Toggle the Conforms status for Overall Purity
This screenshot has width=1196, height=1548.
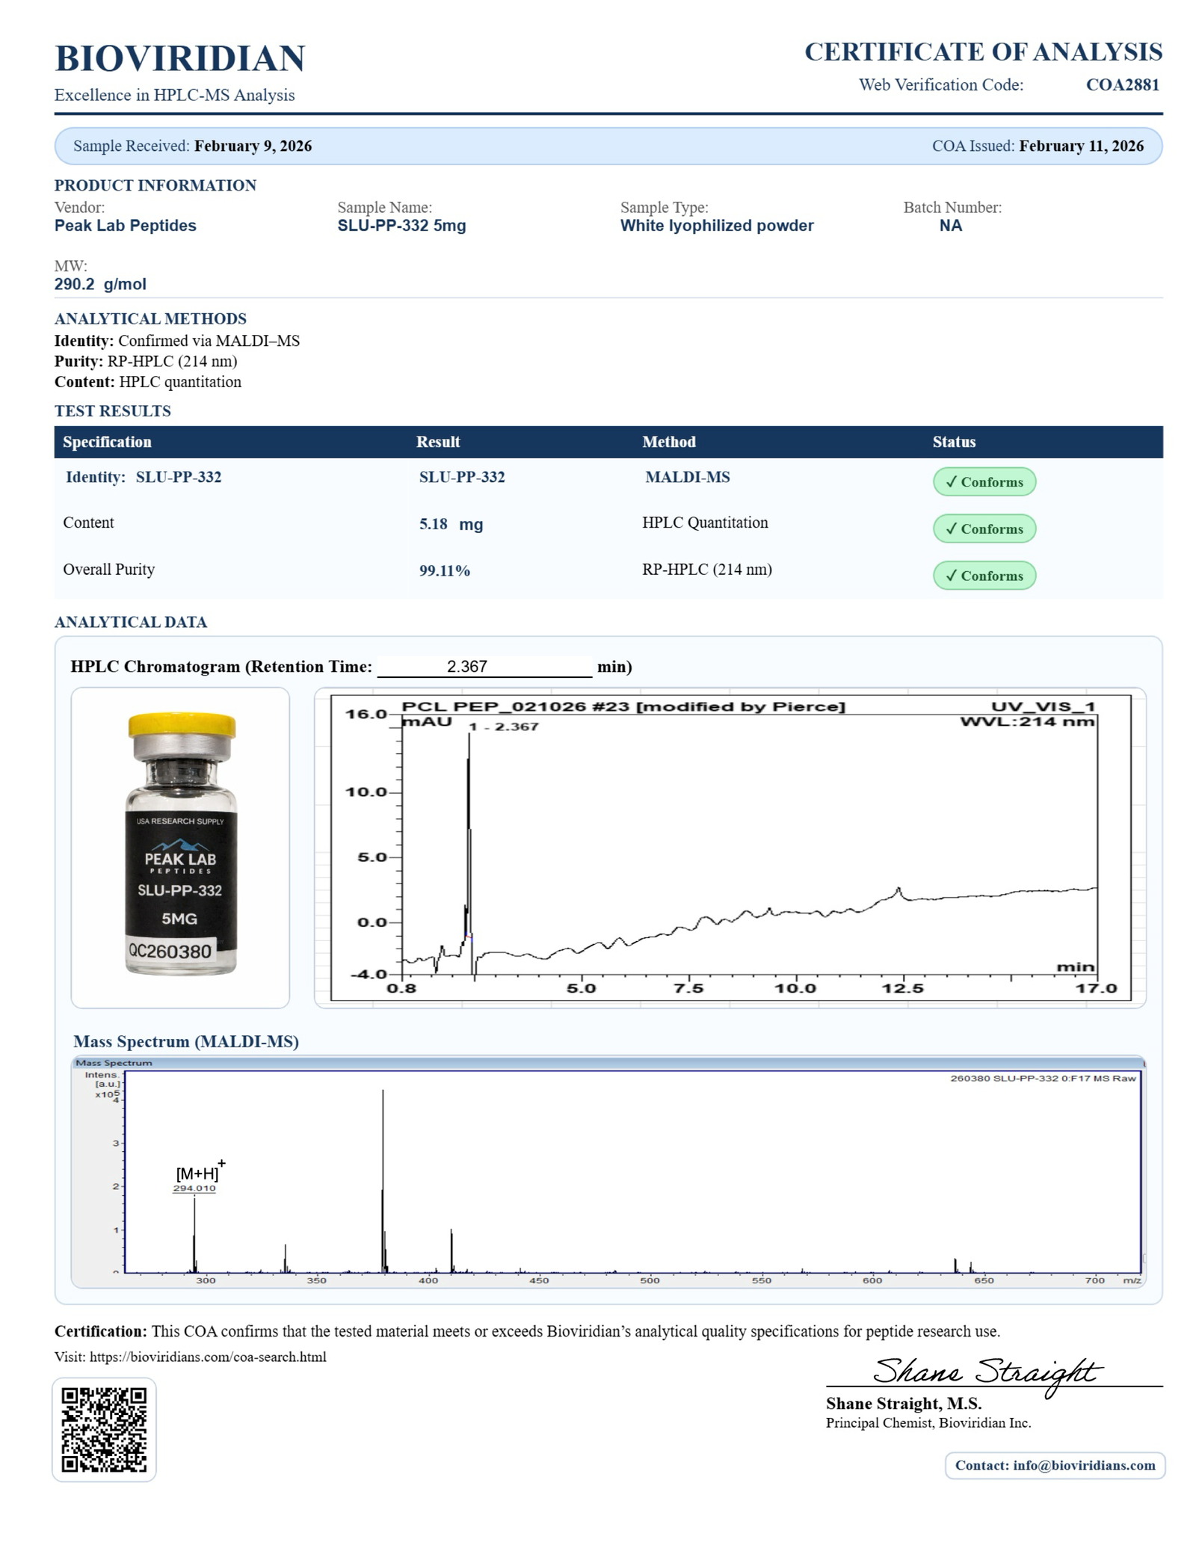[984, 576]
